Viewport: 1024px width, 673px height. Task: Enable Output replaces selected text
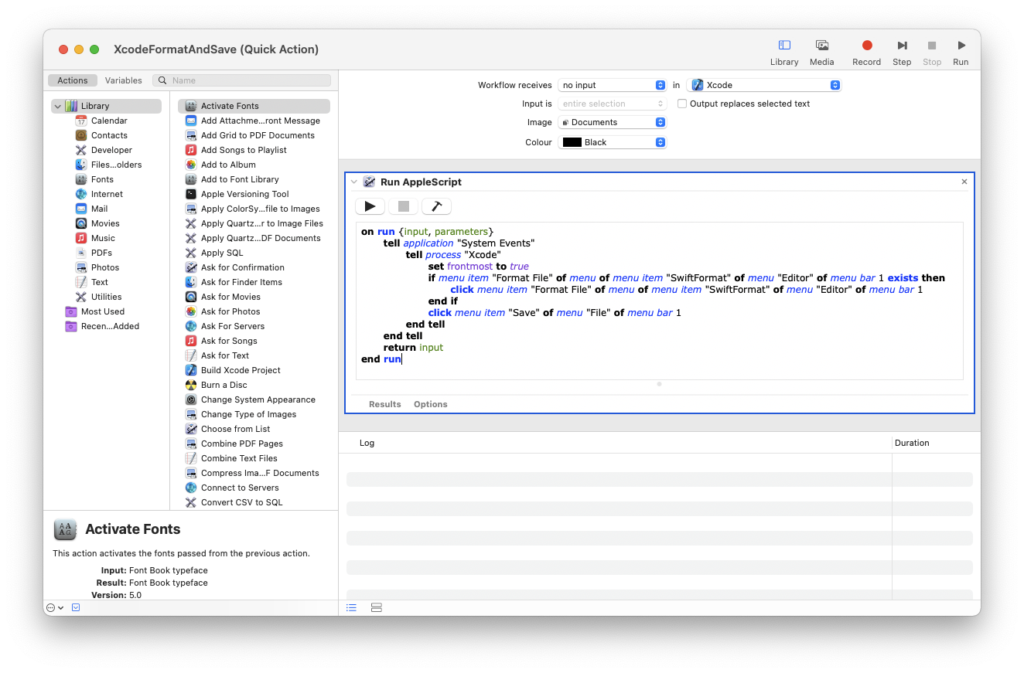(681, 103)
